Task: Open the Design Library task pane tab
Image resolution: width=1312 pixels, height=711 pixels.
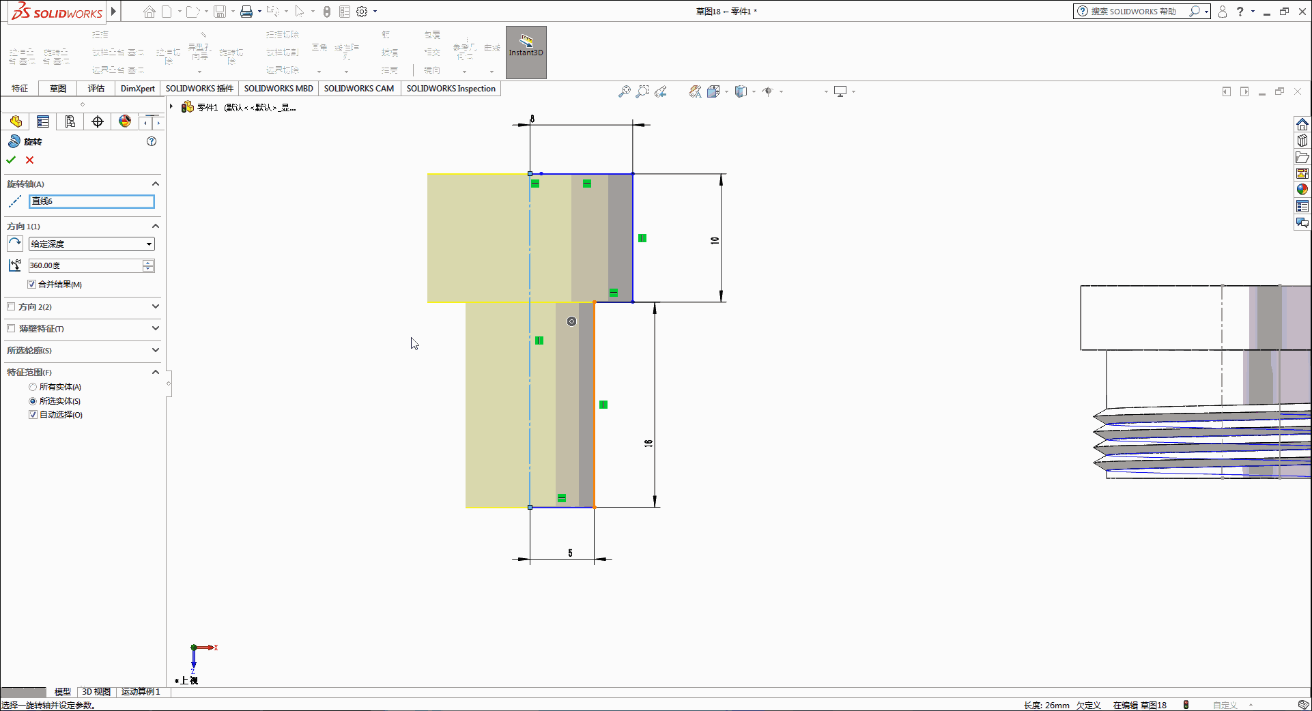Action: [1302, 141]
